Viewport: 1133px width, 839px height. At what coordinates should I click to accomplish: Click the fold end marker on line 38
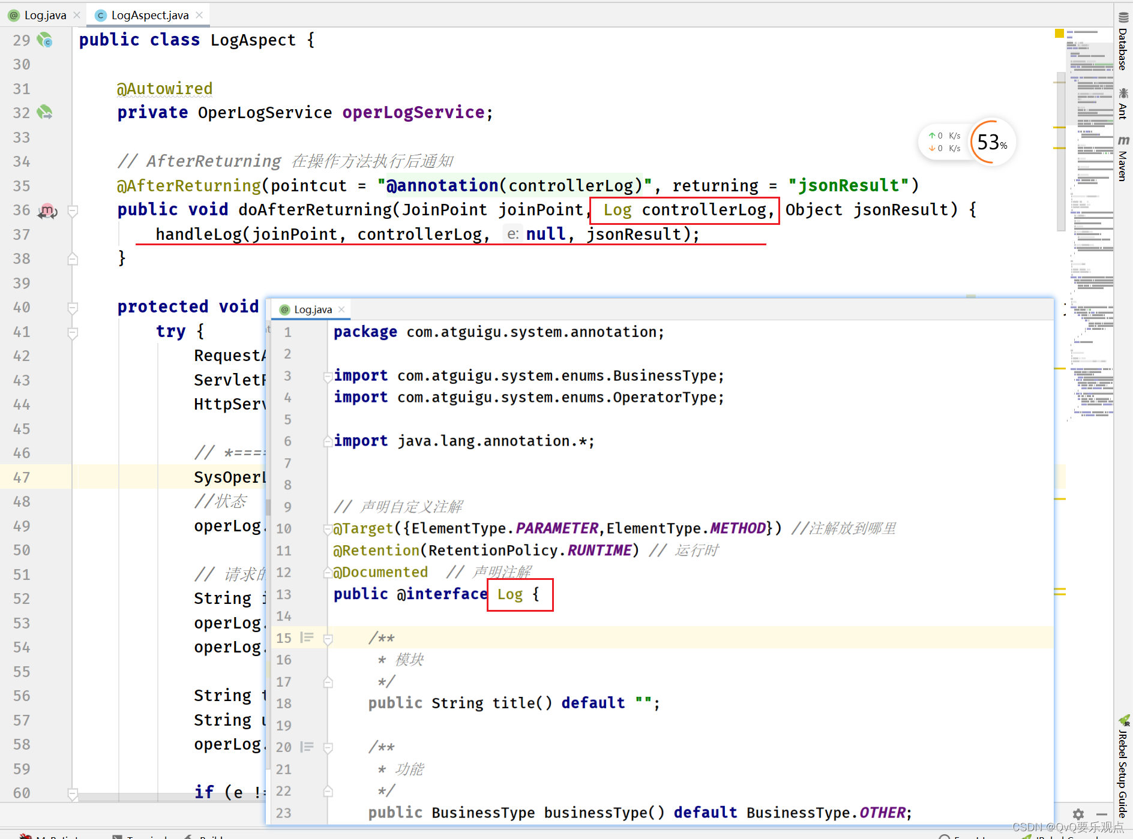click(73, 259)
